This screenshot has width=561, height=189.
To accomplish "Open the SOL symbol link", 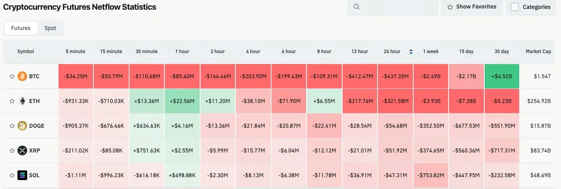I will point(35,175).
